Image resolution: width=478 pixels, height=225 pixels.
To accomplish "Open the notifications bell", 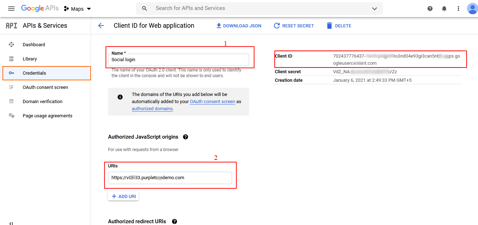I will coord(444,9).
